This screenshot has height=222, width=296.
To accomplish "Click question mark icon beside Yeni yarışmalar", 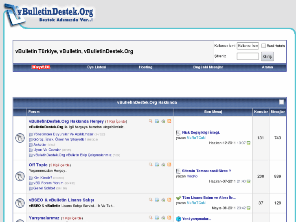I will pyautogui.click(x=178, y=219).
